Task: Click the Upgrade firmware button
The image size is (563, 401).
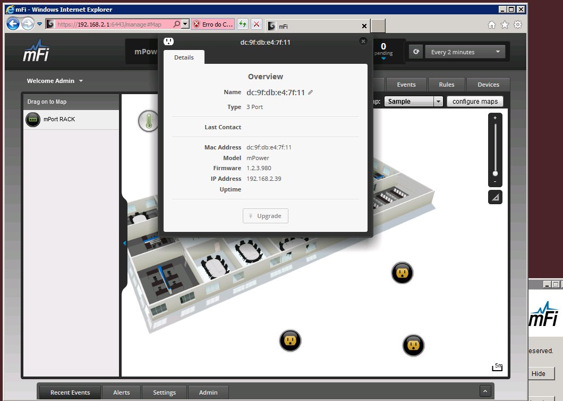Action: tap(266, 216)
